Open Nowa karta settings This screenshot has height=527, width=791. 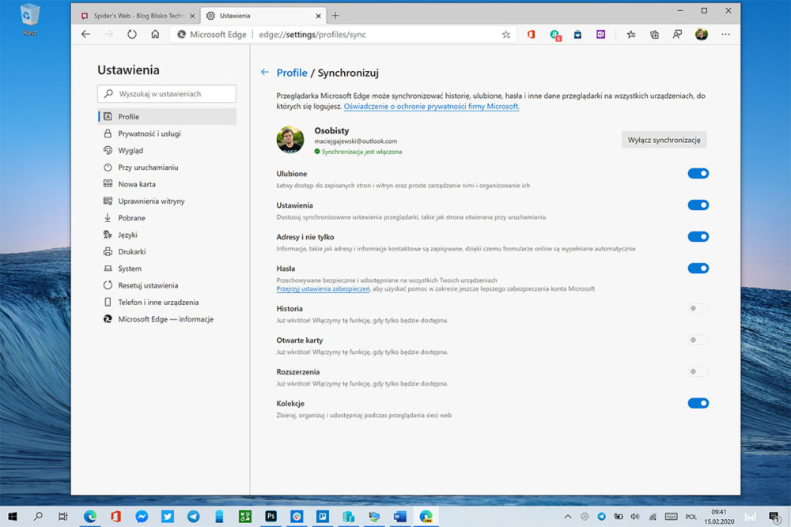coord(167,184)
